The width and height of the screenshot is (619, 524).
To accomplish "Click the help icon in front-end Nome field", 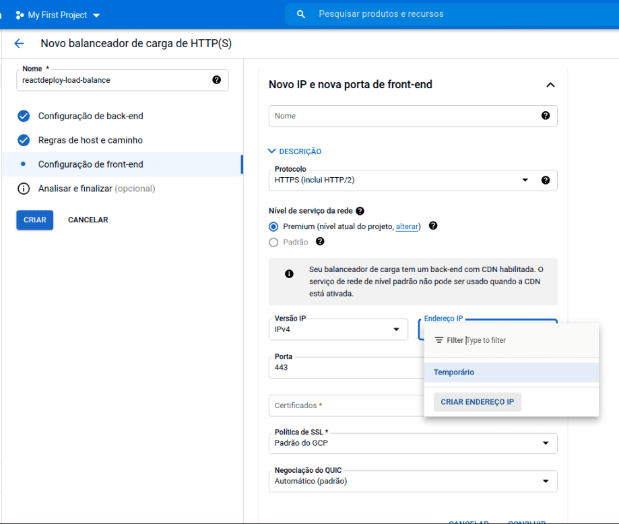I will 545,116.
